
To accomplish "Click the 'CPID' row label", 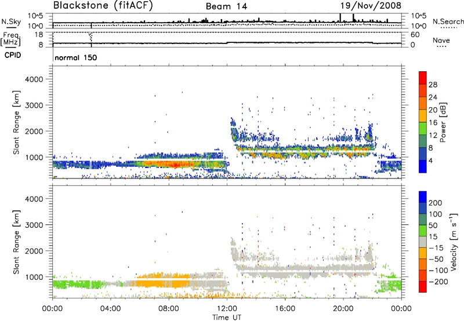I will [x=13, y=55].
